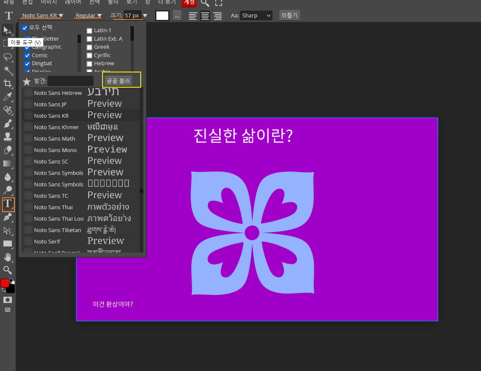Enable the Greek script checkbox
481x371 pixels.
[89, 47]
